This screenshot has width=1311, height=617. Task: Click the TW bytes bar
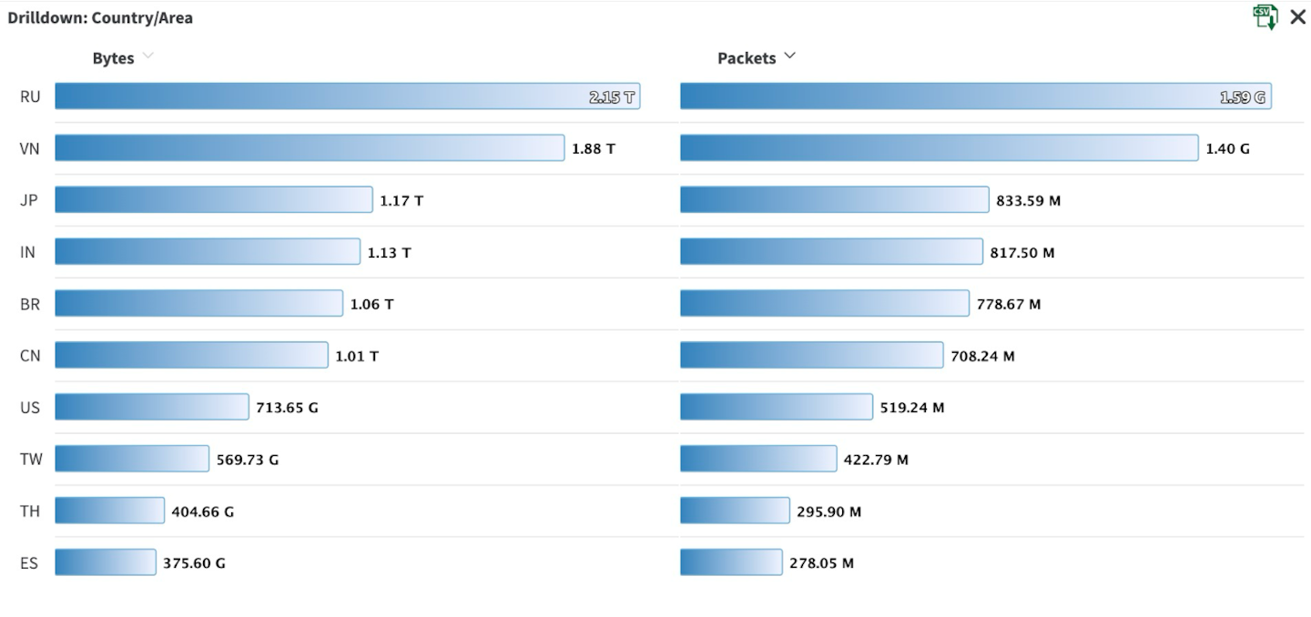click(131, 459)
